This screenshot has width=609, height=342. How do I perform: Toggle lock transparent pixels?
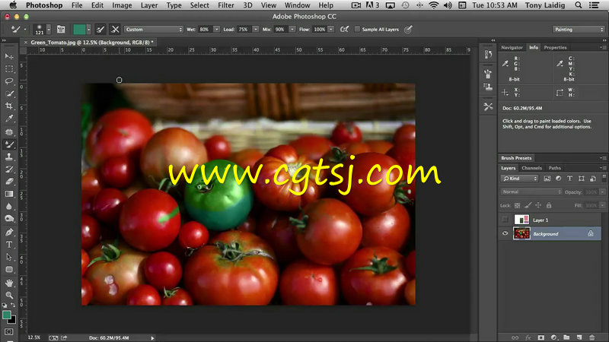[518, 205]
